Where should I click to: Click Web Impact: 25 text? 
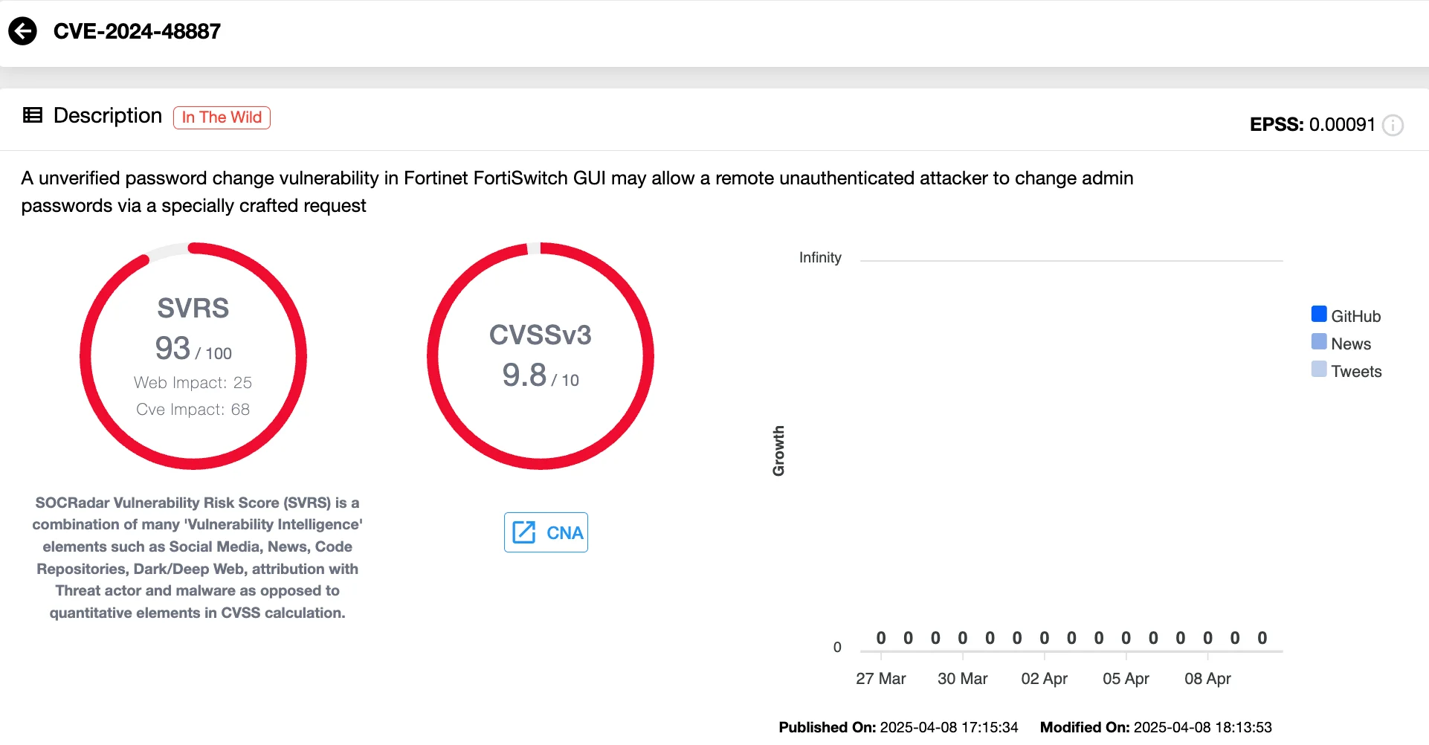tap(193, 382)
